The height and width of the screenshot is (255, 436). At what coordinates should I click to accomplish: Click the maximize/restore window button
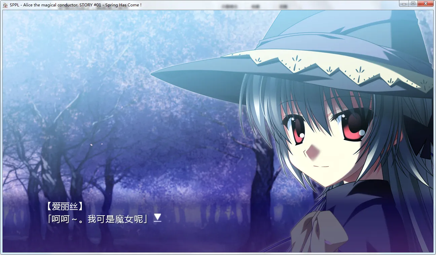click(x=413, y=3)
